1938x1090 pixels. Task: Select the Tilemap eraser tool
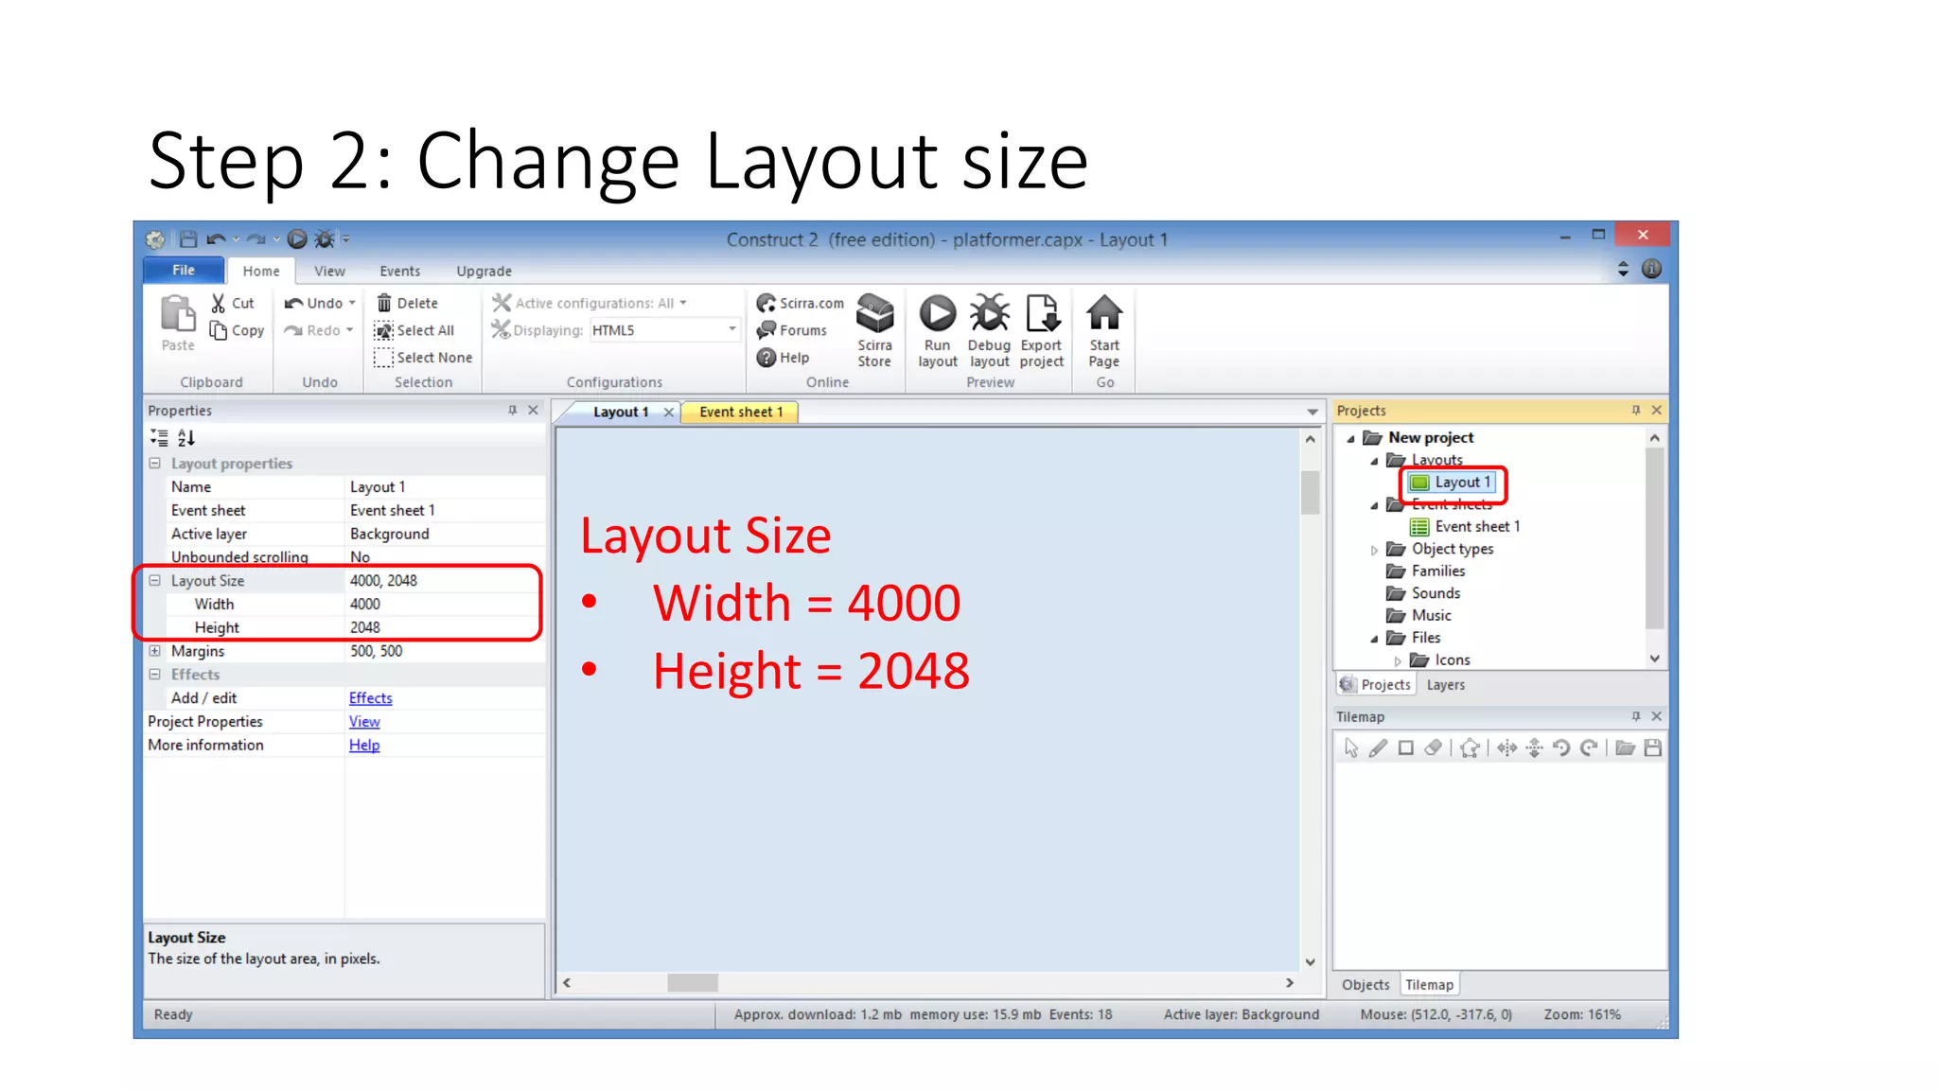click(1434, 748)
